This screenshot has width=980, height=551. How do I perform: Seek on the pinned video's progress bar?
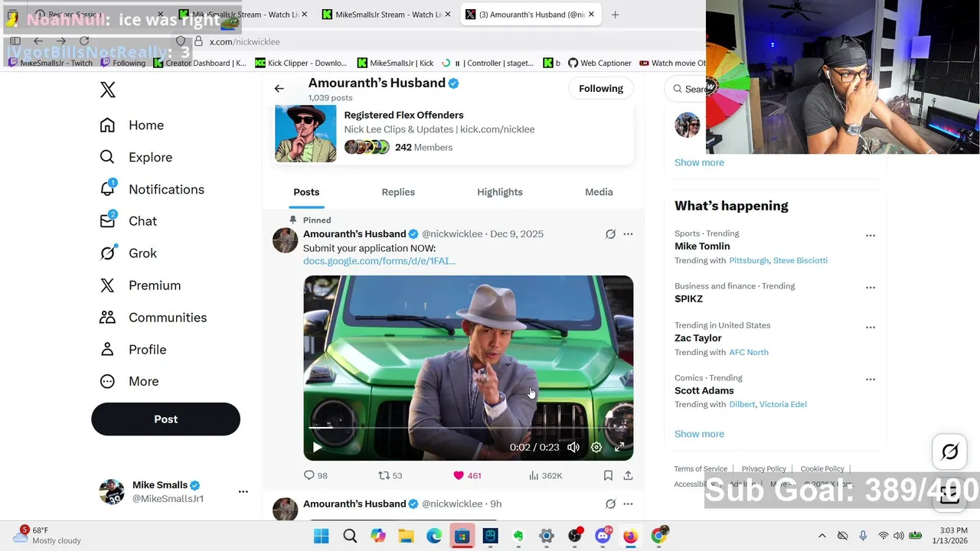(468, 429)
